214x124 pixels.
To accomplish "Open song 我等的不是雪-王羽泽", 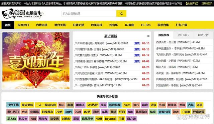I will [x=101, y=49].
